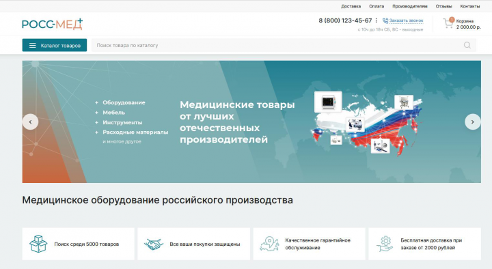
Task: Click the Все ваши покупки защищены text
Action: point(205,244)
